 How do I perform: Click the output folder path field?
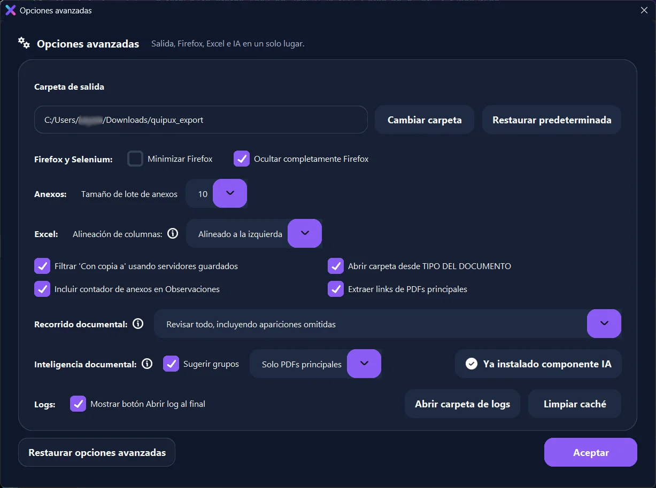click(201, 120)
